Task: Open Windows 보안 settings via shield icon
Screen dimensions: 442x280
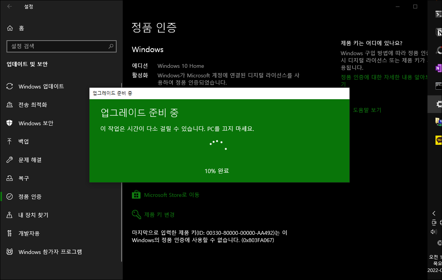Action: [x=10, y=123]
